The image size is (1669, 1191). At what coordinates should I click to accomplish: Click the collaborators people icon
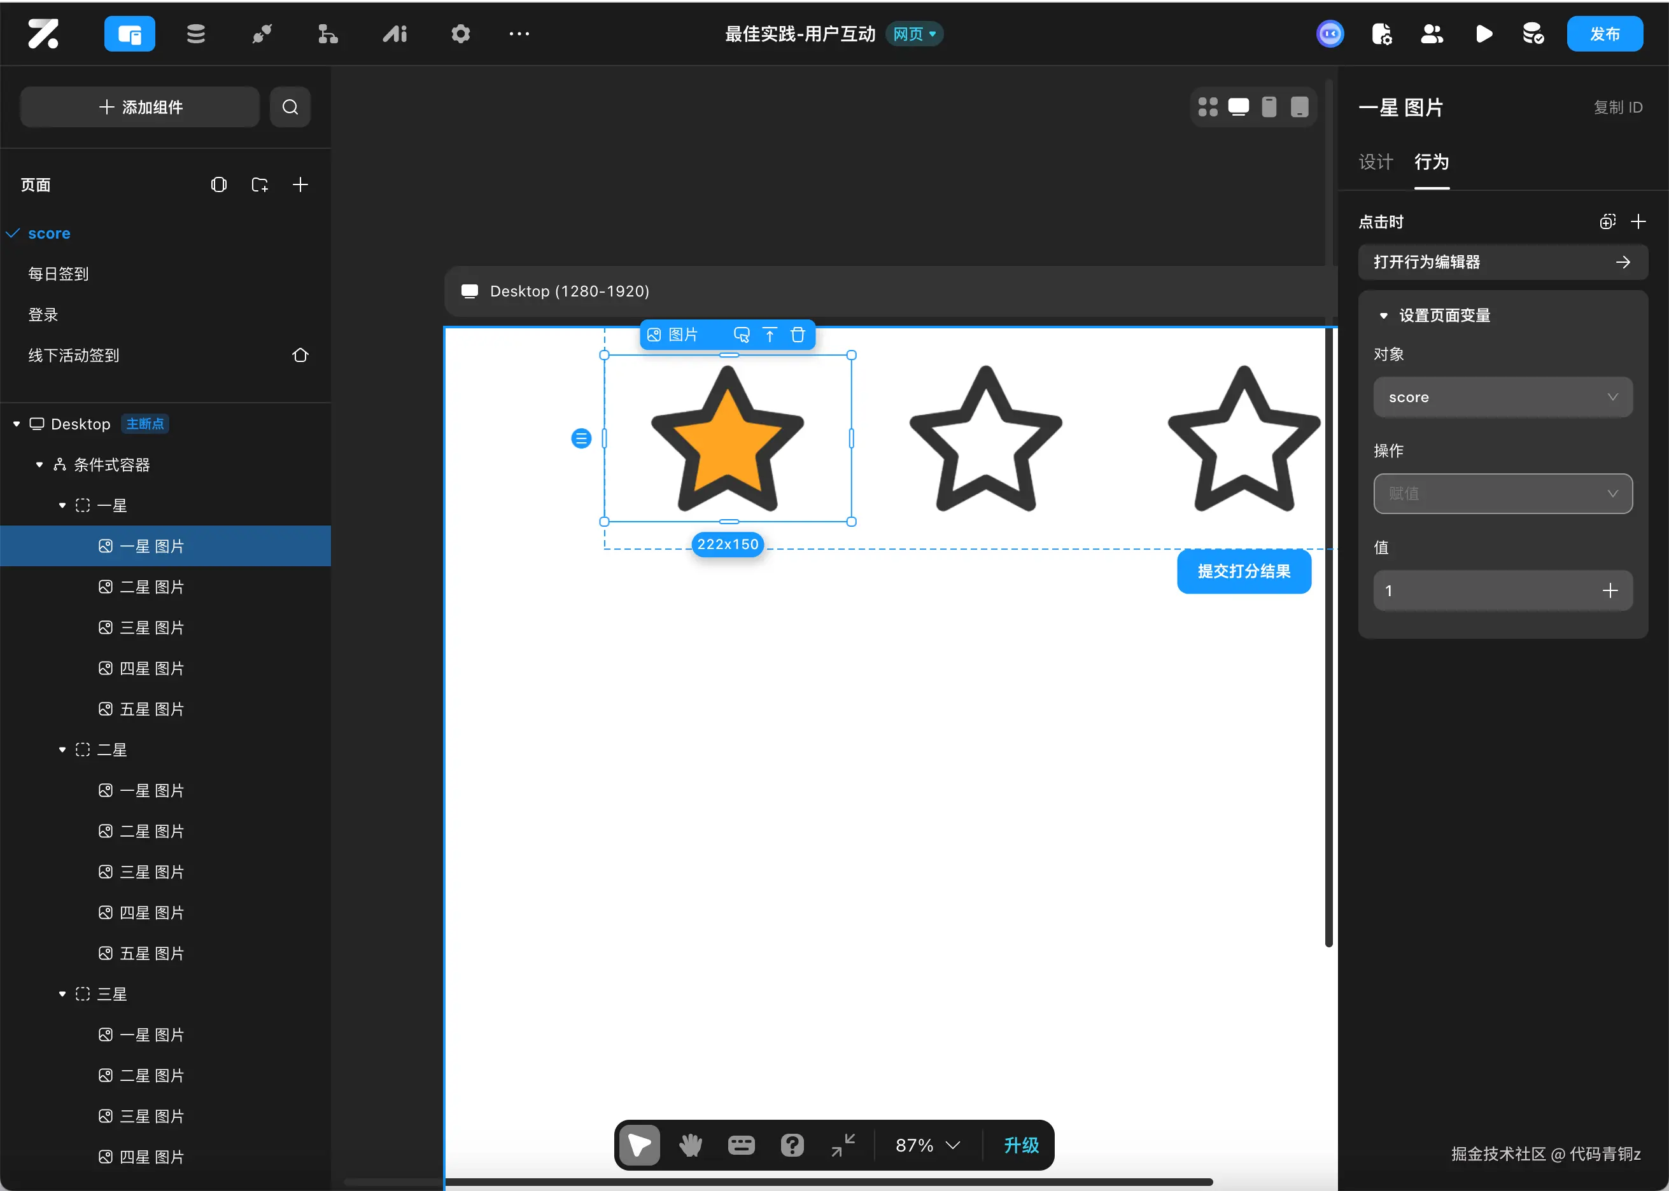(x=1432, y=34)
